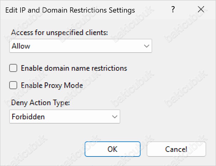216x166 pixels.
Task: Click the 'Deny Action Type:' label
Action: (x=40, y=103)
